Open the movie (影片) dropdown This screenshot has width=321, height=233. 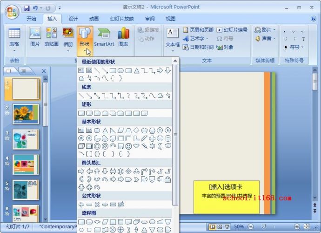(265, 30)
